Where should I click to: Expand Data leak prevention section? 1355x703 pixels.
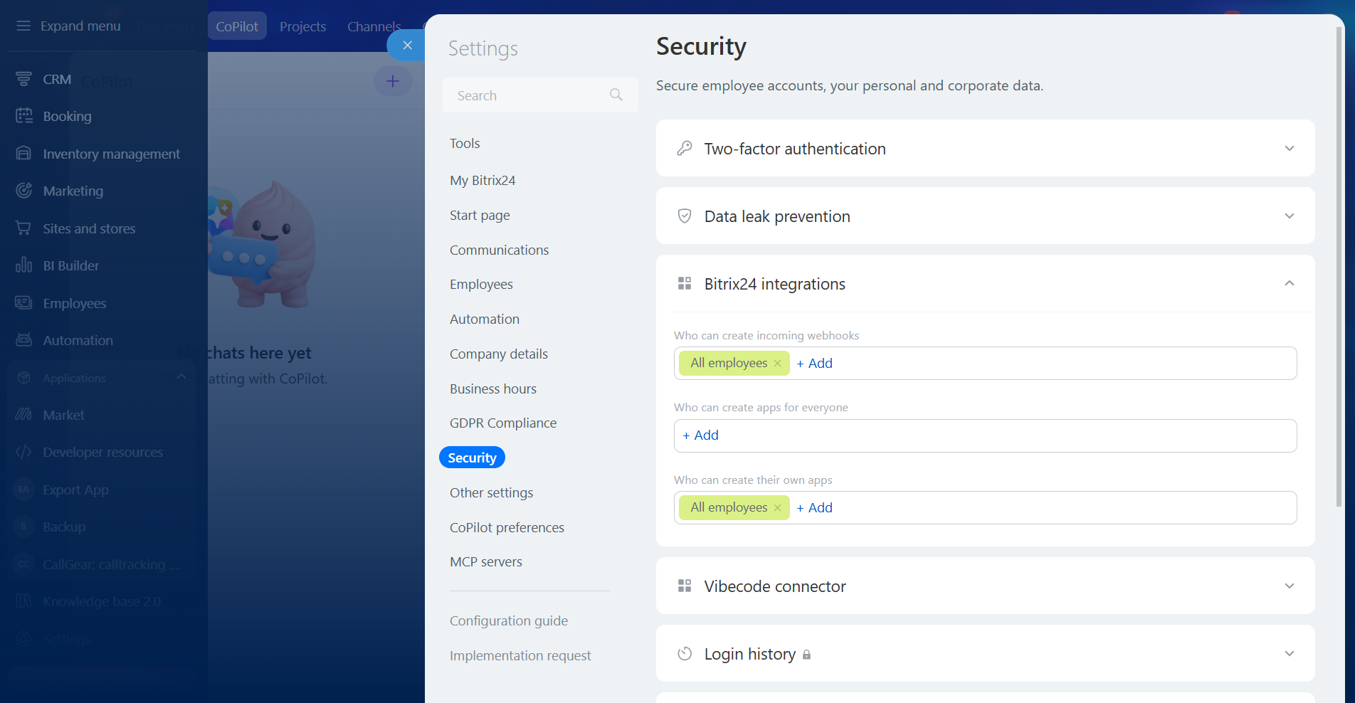(1289, 216)
